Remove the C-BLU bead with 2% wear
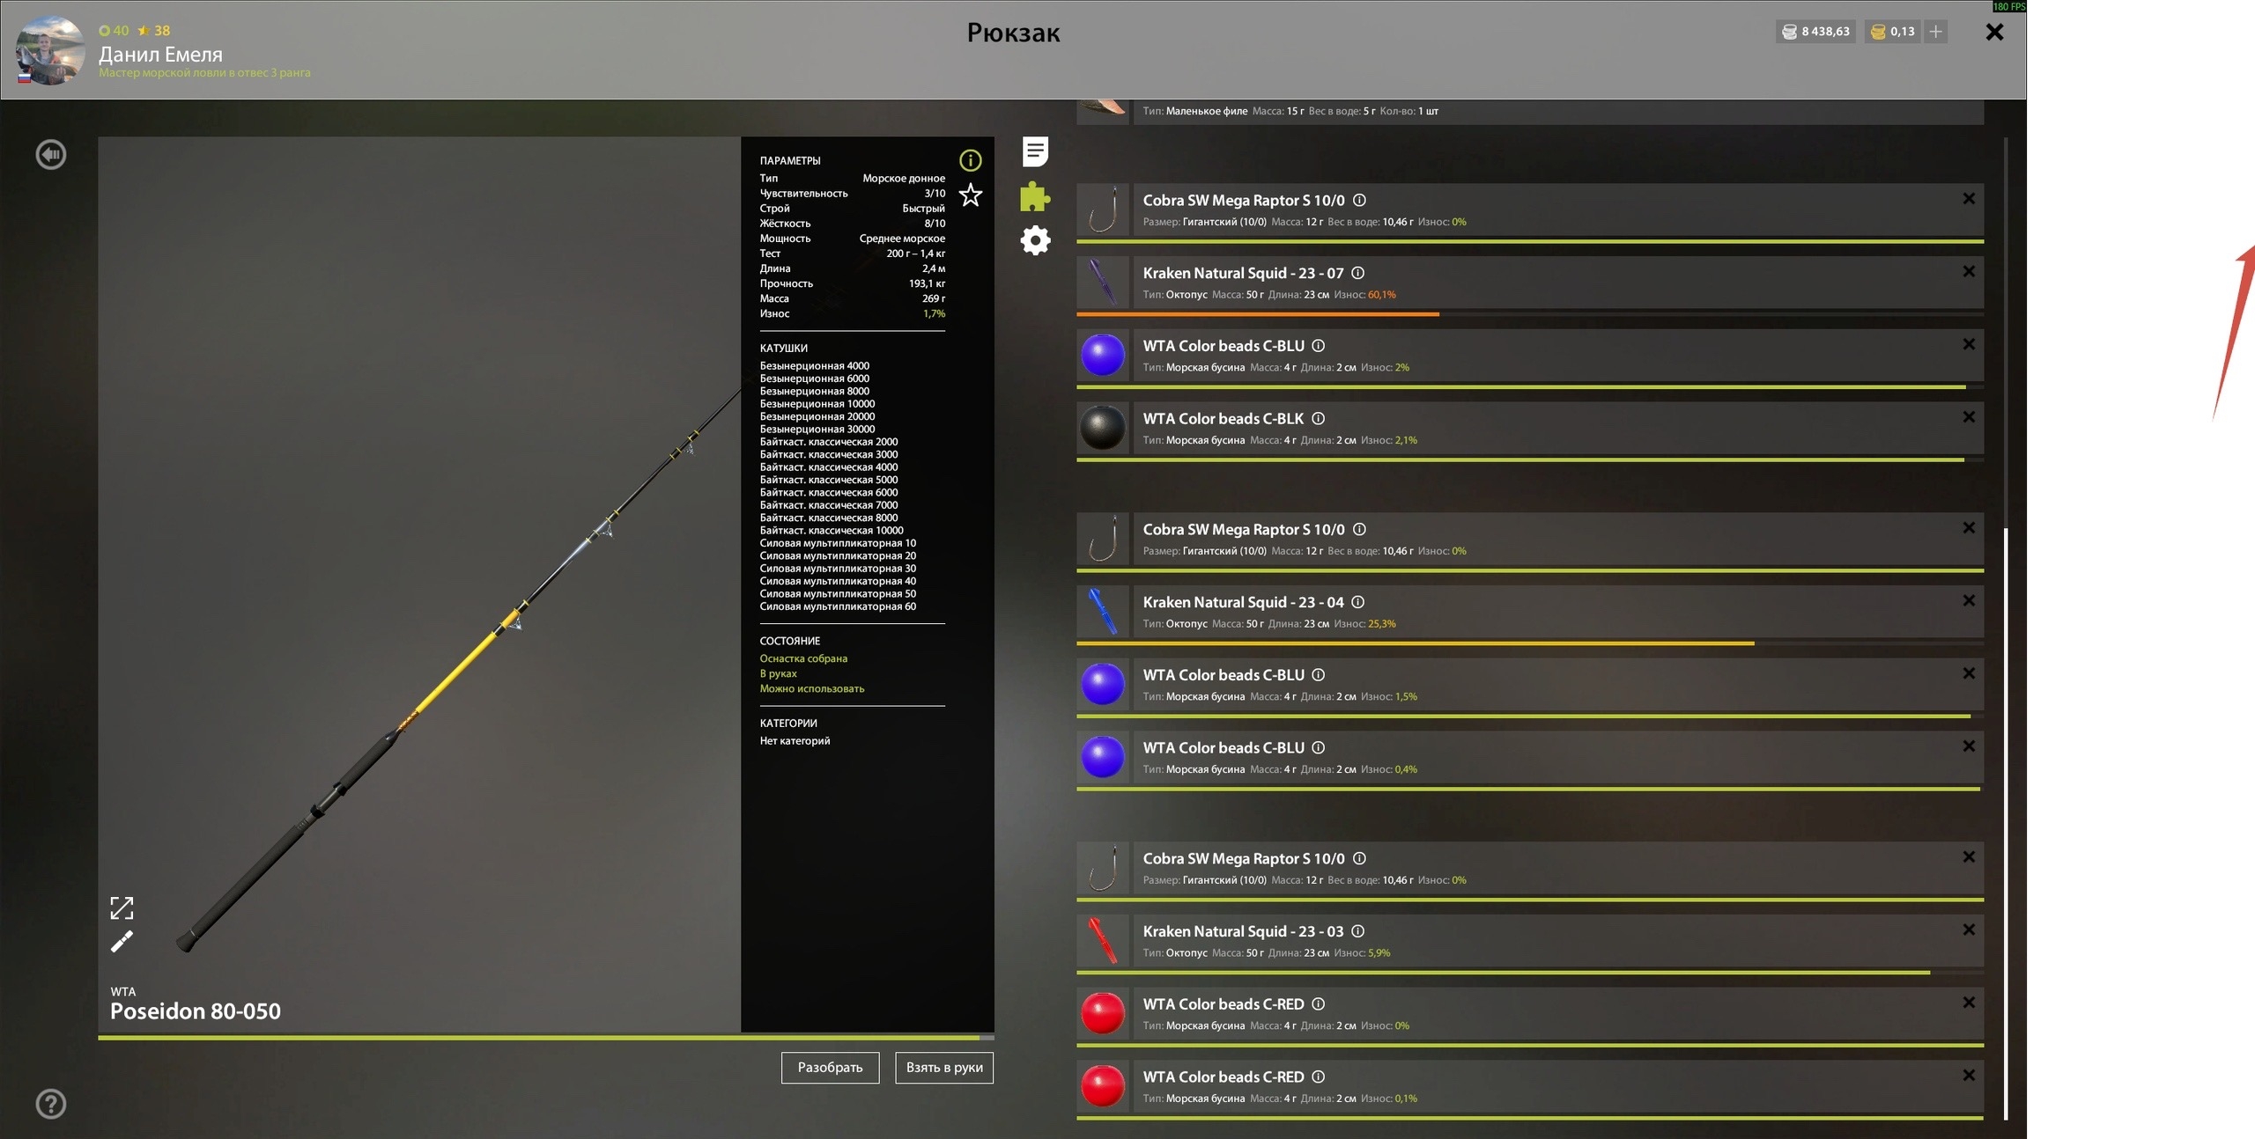This screenshot has width=2255, height=1139. (1968, 345)
